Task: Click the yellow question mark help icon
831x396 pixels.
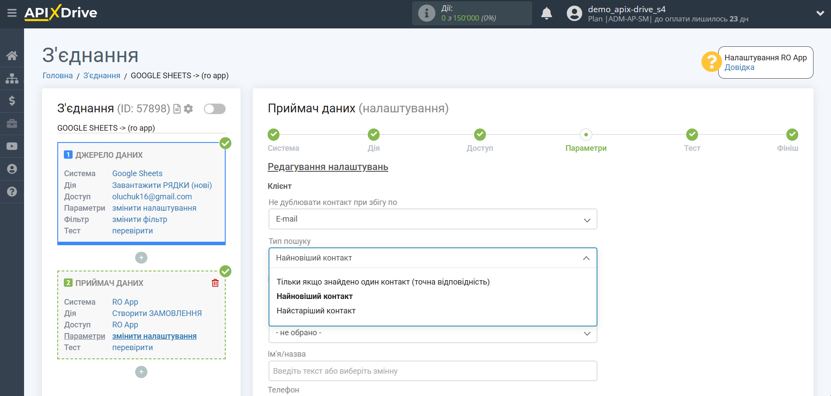Action: (711, 62)
